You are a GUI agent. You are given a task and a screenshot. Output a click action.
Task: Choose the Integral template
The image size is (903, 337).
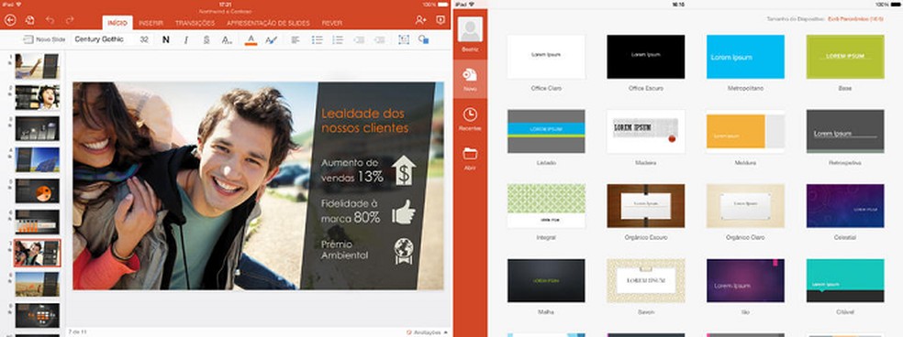(546, 206)
